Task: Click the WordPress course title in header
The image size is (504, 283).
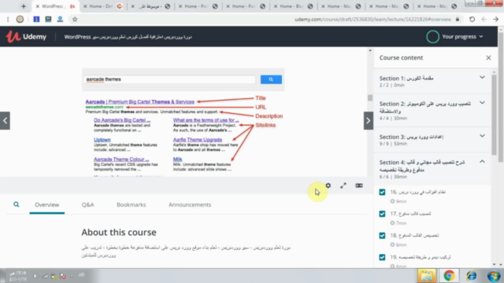Action: (128, 37)
